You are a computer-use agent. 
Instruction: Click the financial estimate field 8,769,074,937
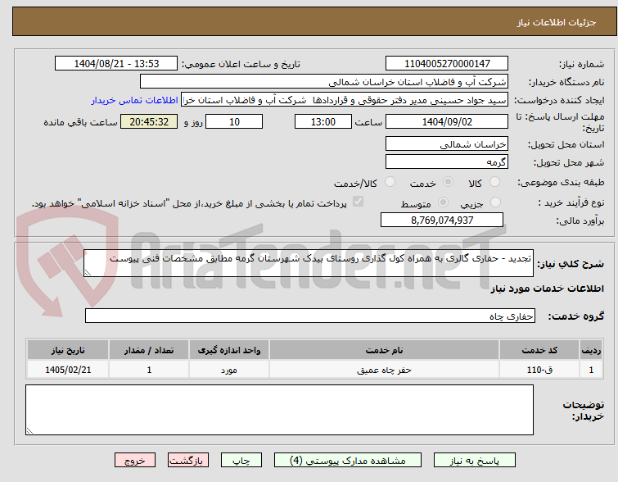442,220
